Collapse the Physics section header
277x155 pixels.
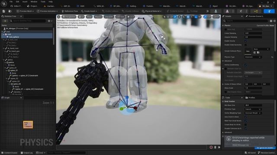[223, 25]
